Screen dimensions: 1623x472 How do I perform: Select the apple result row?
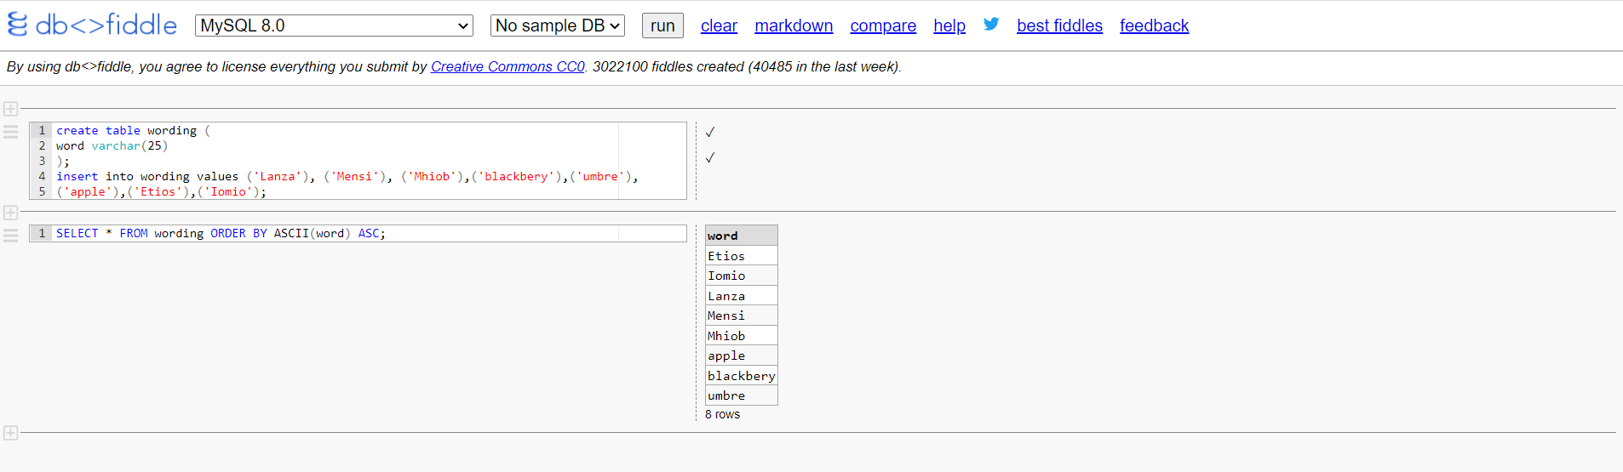click(x=741, y=355)
